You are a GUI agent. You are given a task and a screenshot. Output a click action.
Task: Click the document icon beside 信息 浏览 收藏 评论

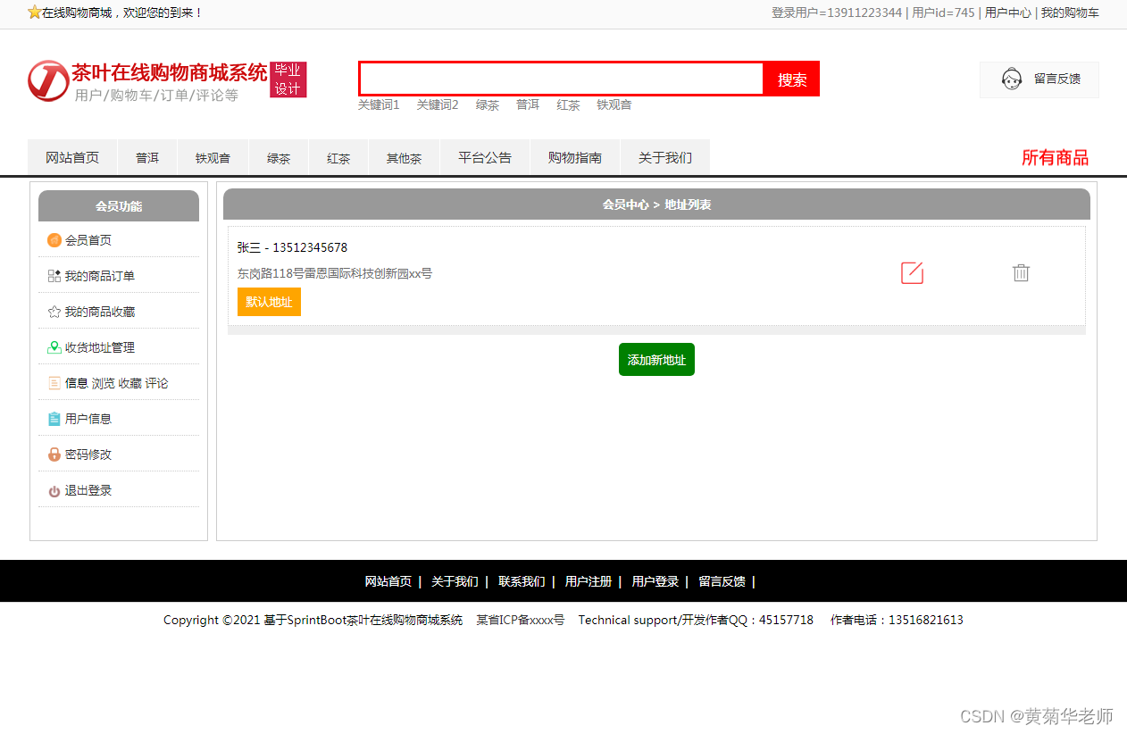pos(54,383)
